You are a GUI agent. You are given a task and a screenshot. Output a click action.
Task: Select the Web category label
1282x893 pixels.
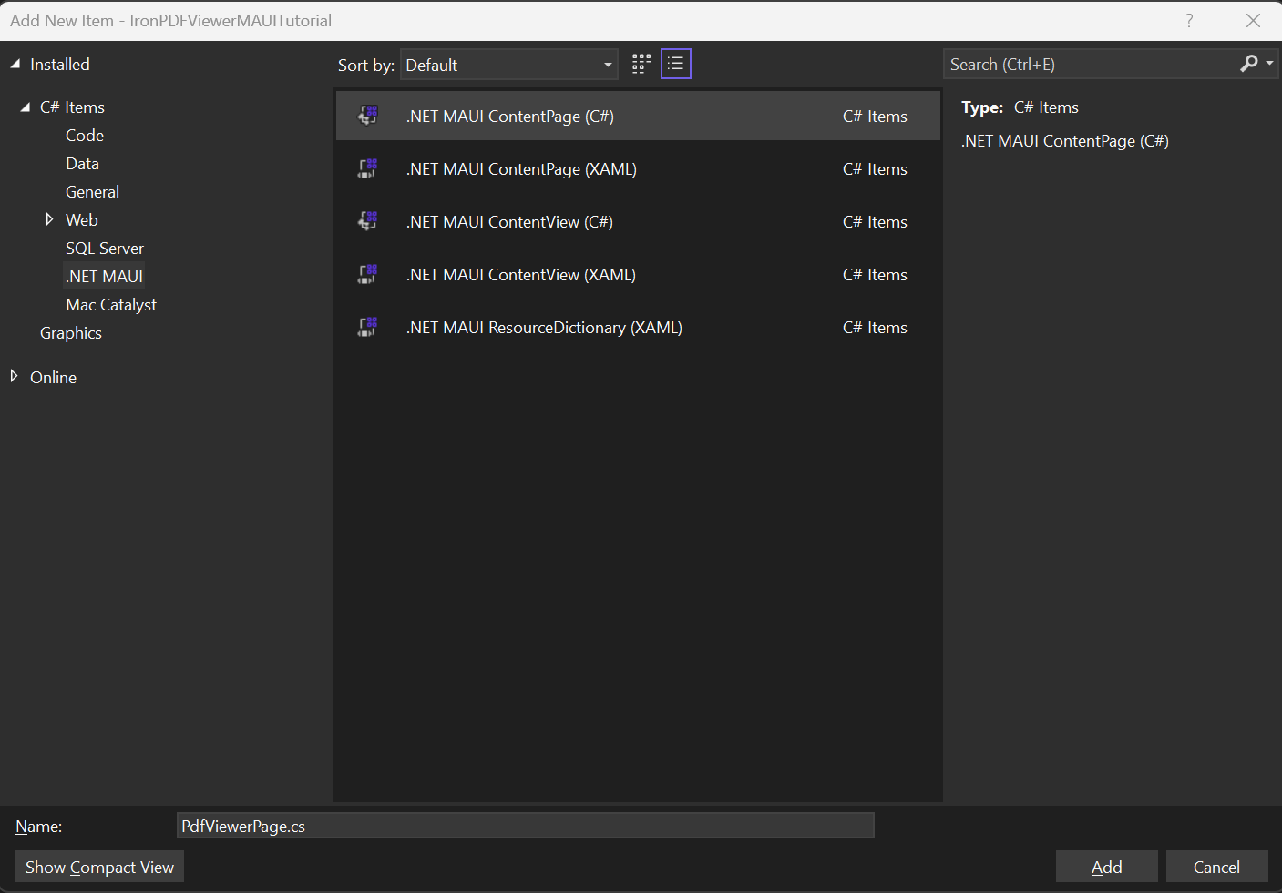coord(82,220)
